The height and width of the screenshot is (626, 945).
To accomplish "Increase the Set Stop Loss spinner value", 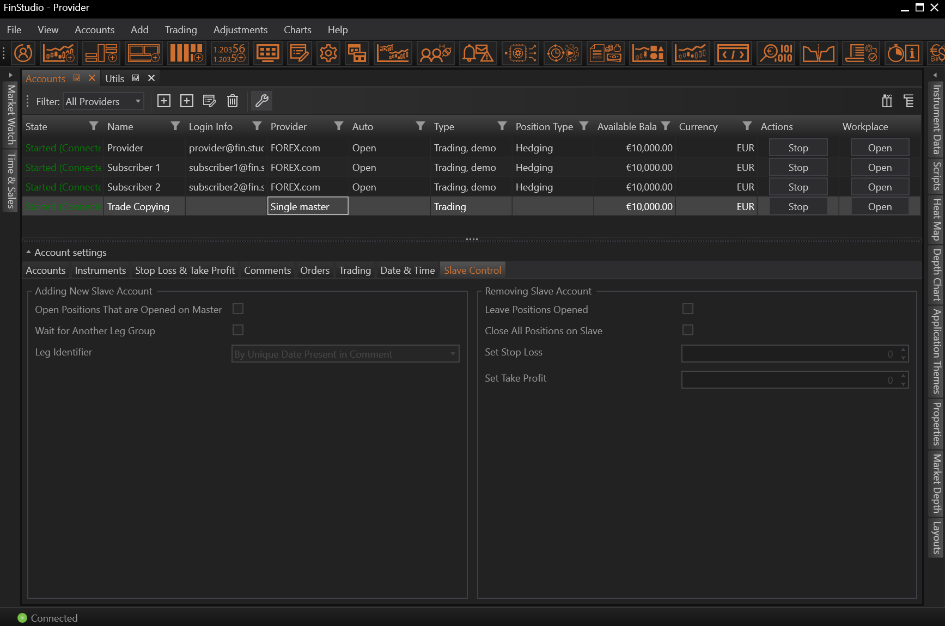I will click(x=903, y=350).
